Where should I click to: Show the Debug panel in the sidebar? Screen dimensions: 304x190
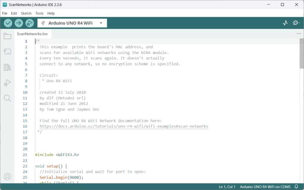coord(7,83)
